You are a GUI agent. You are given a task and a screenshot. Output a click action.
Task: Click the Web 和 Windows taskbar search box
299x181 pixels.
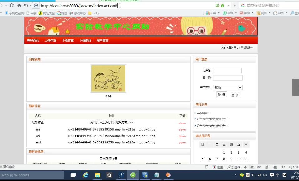click(32, 175)
